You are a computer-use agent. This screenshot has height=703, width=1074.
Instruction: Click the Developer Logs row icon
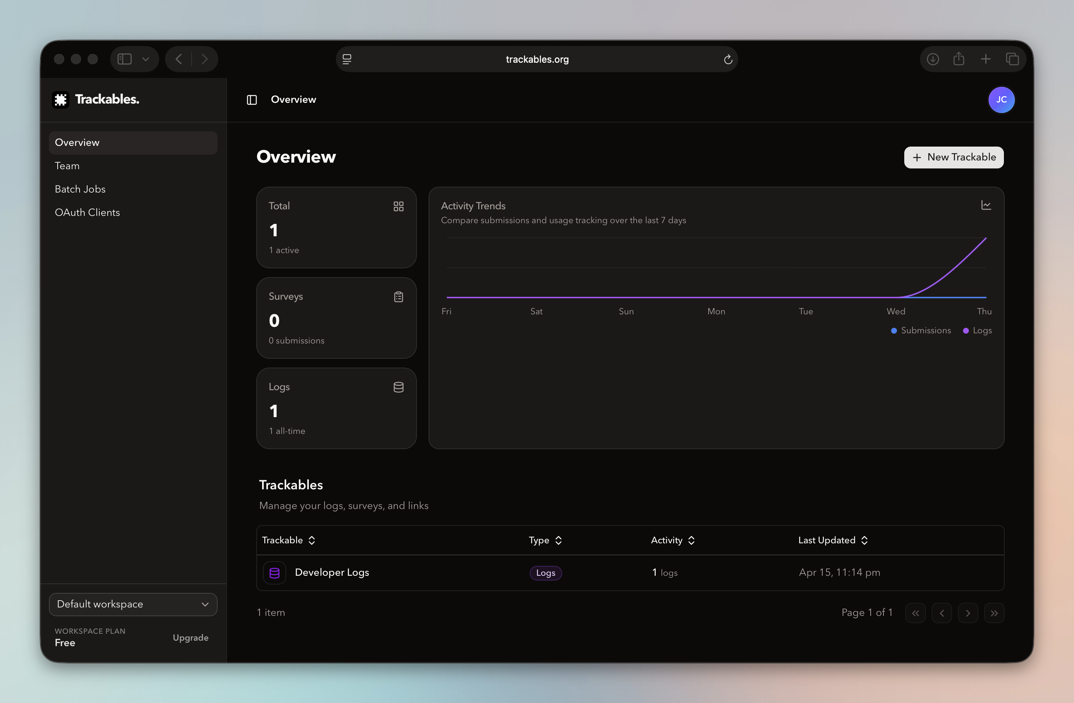point(275,573)
